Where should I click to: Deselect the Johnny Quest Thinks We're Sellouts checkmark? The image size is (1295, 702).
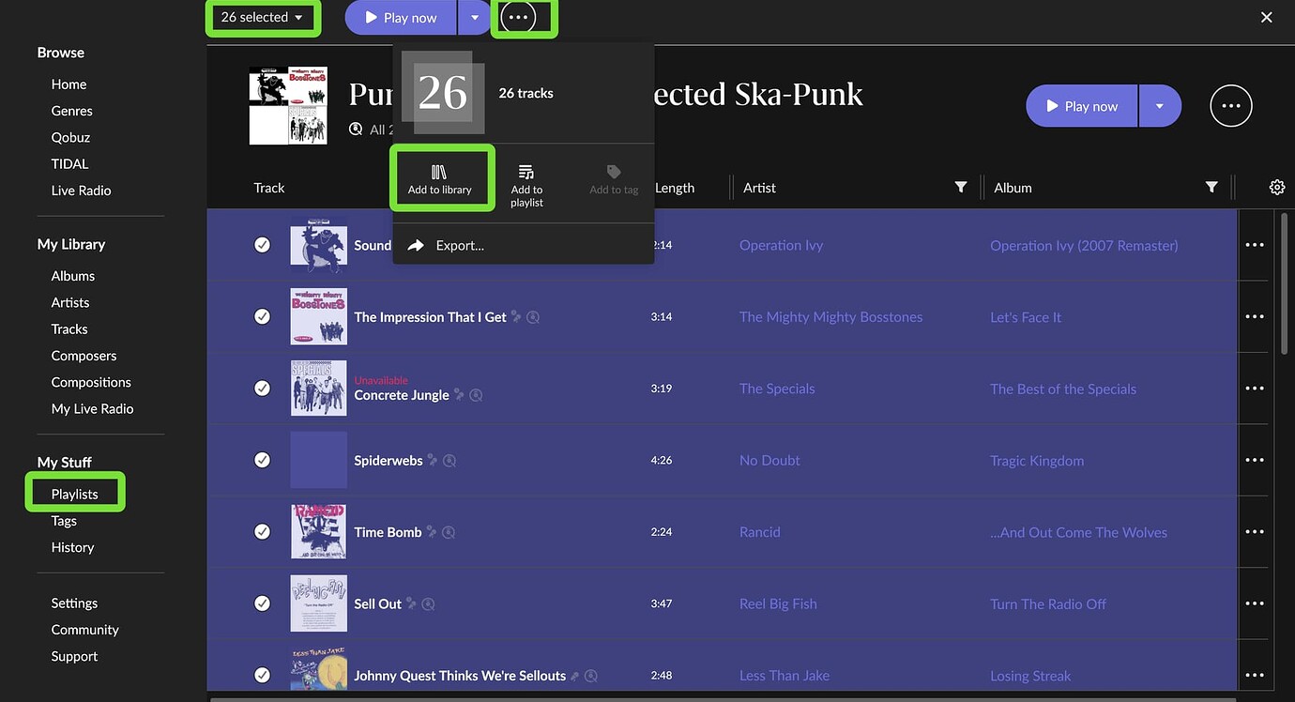tap(262, 674)
